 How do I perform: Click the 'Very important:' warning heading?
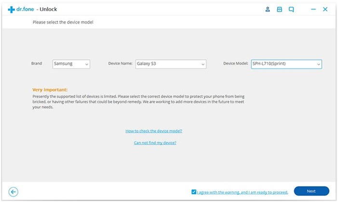(50, 90)
